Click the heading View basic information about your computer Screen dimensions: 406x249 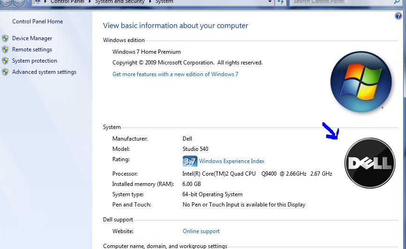point(176,26)
